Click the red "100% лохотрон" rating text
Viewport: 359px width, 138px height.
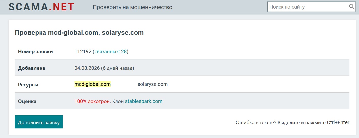pos(92,101)
